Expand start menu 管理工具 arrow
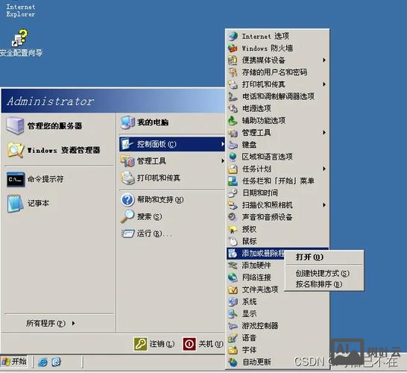The image size is (407, 373). pos(222,161)
